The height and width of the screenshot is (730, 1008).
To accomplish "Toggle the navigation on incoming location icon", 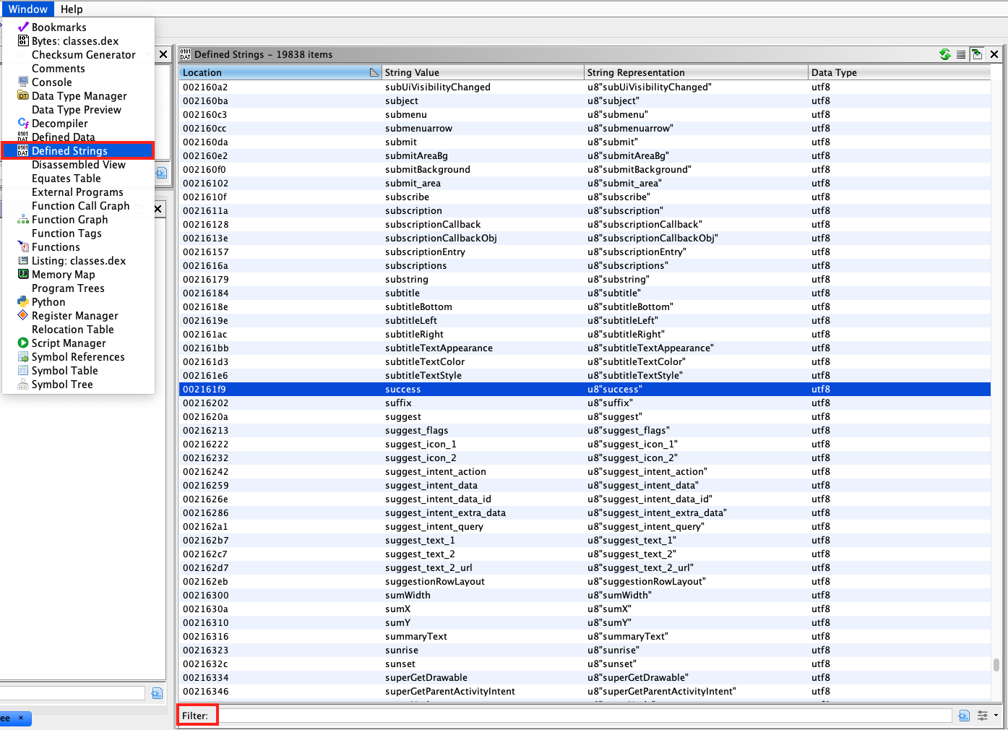I will pyautogui.click(x=977, y=54).
